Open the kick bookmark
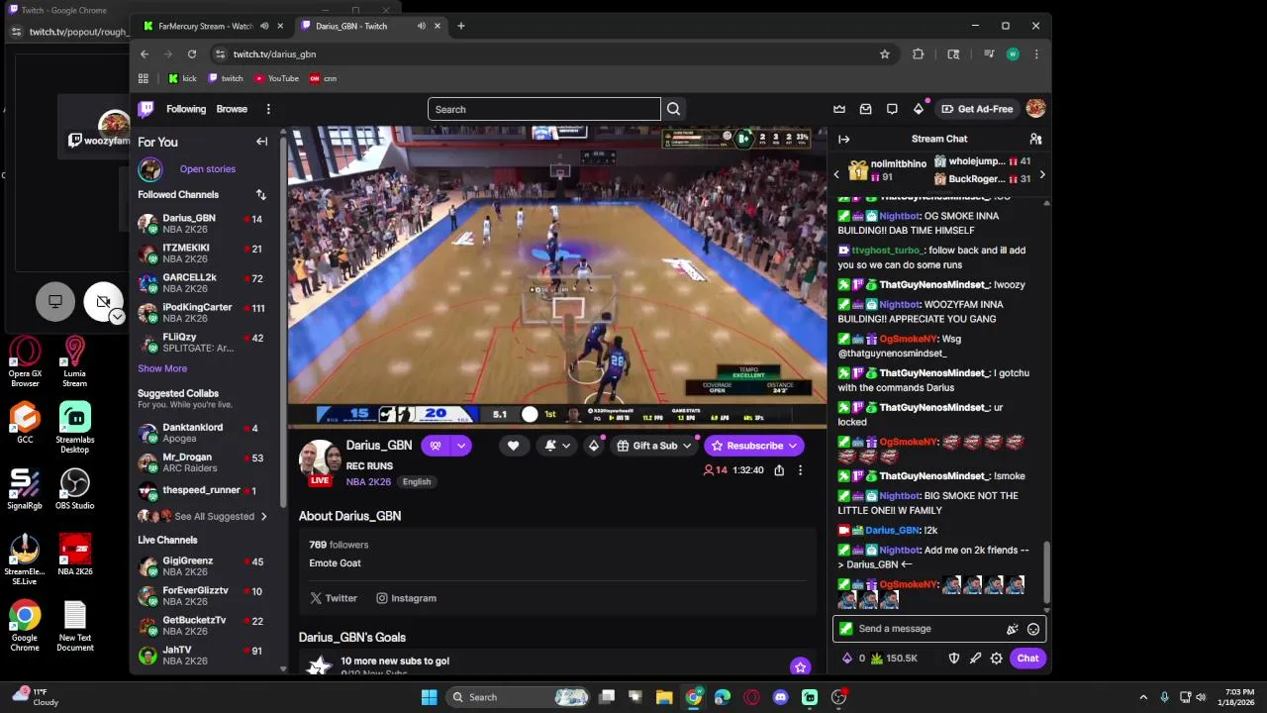1267x713 pixels. click(x=182, y=78)
